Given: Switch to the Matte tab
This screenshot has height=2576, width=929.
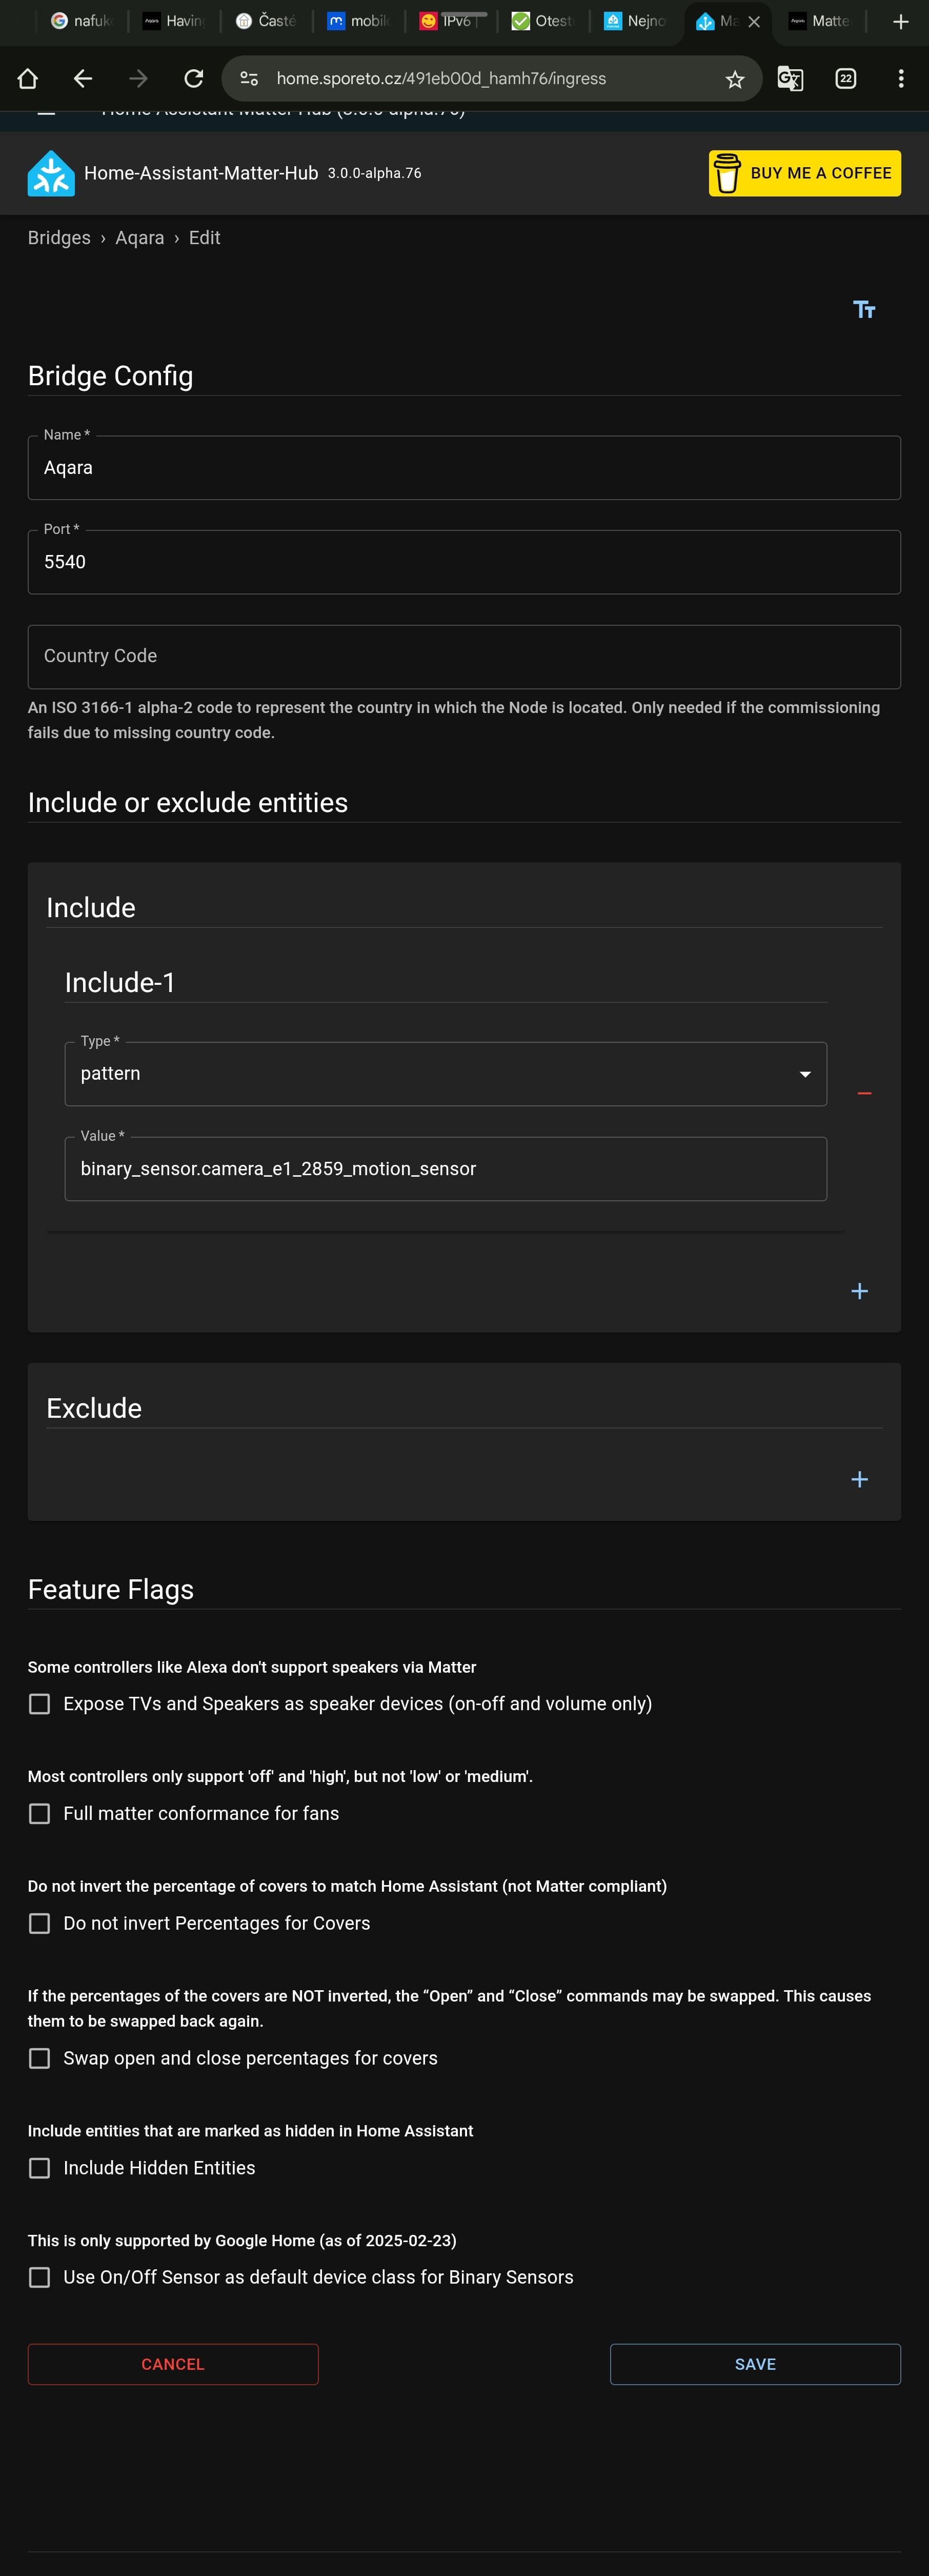Looking at the screenshot, I should coord(820,21).
